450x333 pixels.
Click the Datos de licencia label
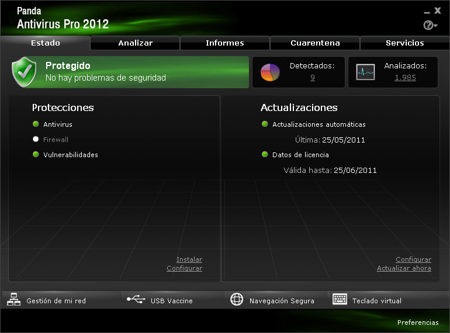pos(300,155)
